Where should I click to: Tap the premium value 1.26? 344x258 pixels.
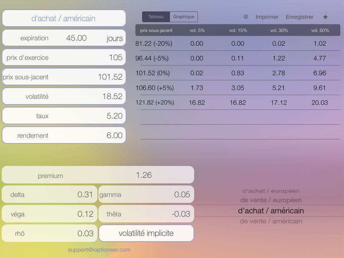pos(144,175)
